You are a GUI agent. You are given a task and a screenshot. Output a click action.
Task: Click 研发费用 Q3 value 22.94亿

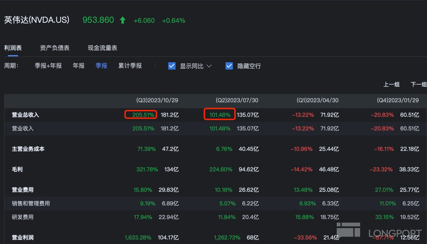(x=169, y=217)
